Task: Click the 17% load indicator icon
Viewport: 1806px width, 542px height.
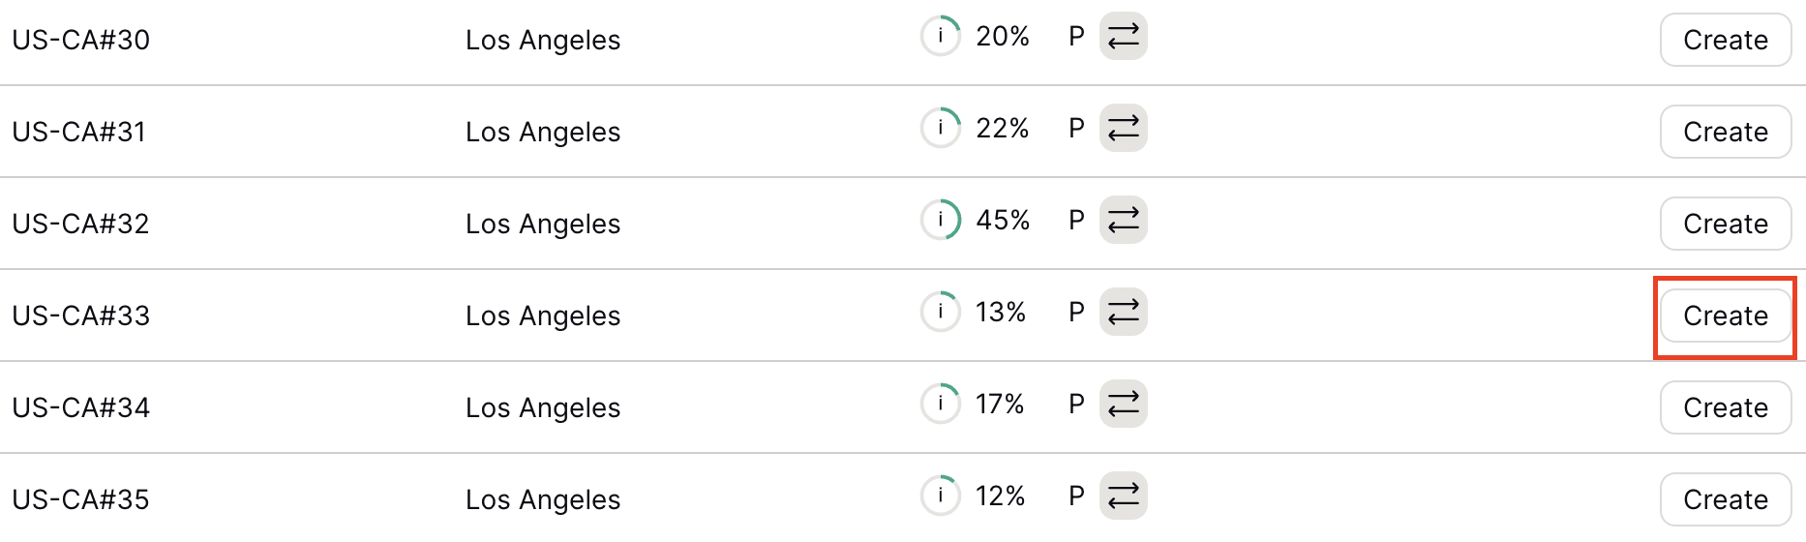Action: (x=941, y=404)
